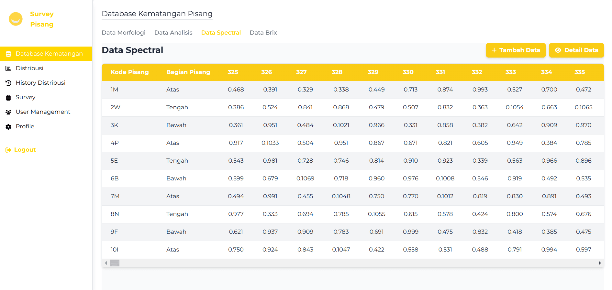Screen dimensions: 612x290
Task: Click the database icon in the sidebar
Action: click(x=8, y=54)
